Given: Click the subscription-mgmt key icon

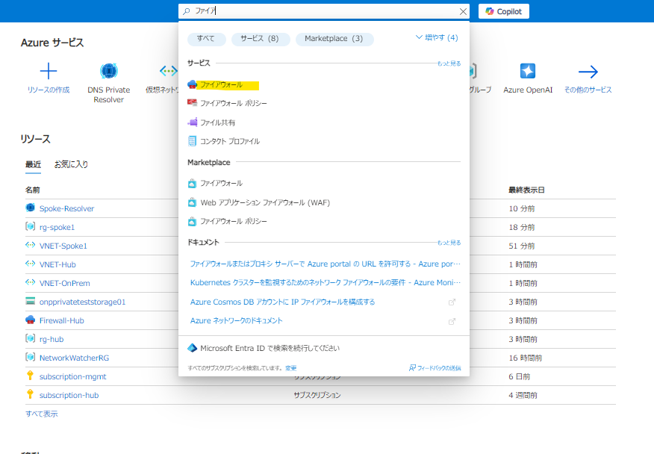Looking at the screenshot, I should pyautogui.click(x=30, y=375).
